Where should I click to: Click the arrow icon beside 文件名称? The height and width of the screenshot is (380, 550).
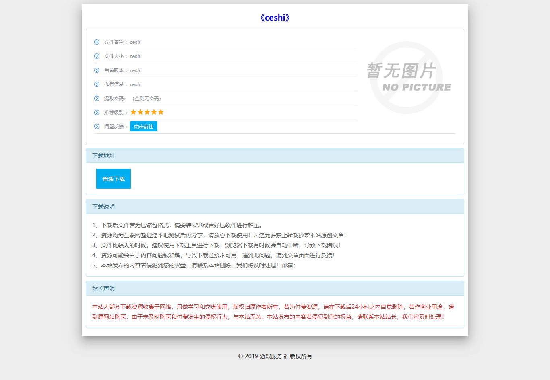[97, 42]
